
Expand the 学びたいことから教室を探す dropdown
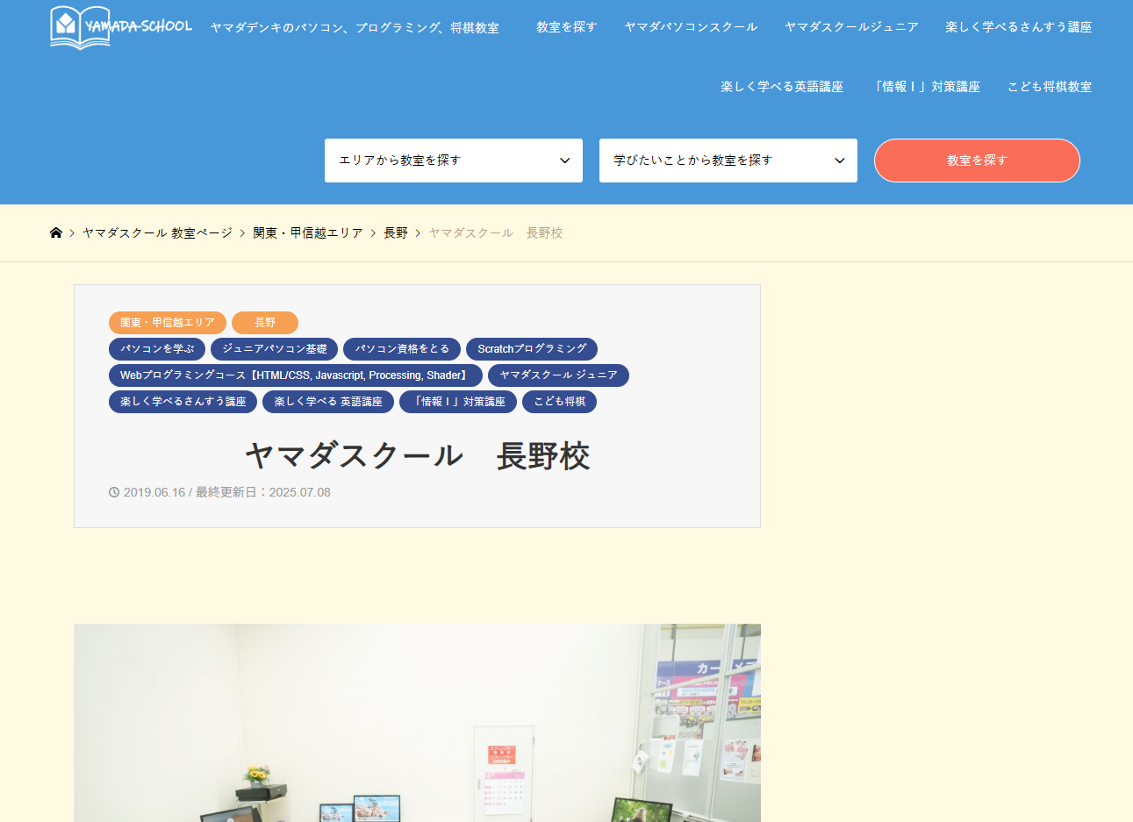pos(728,161)
